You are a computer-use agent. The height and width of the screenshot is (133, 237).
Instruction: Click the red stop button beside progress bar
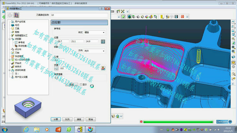coord(141,122)
